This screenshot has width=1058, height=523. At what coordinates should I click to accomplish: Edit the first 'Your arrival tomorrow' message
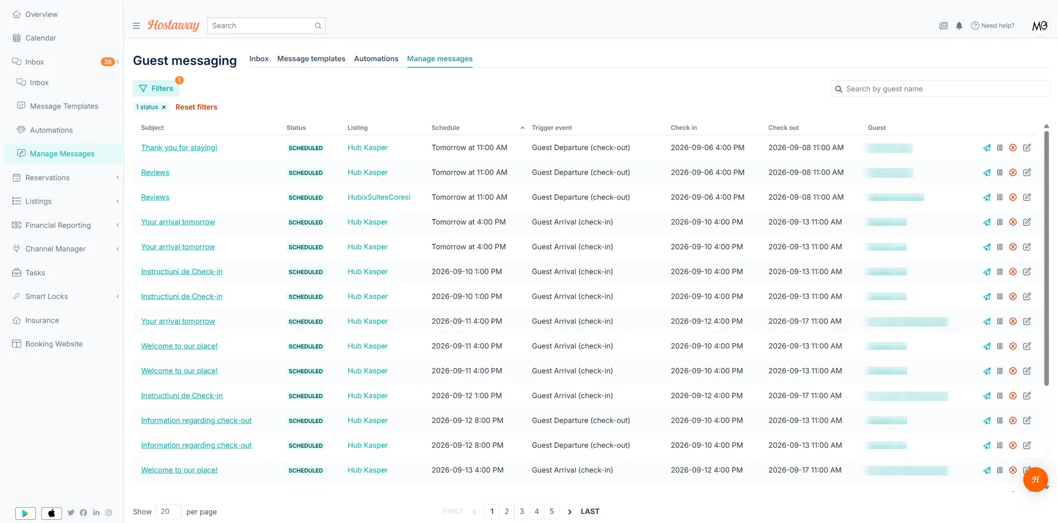click(1027, 222)
